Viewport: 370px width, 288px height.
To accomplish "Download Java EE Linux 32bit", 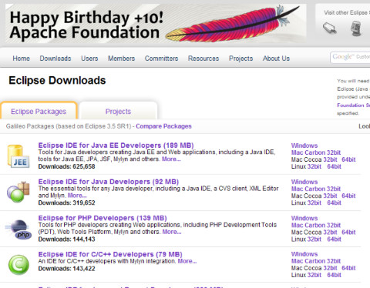I will pos(314,166).
